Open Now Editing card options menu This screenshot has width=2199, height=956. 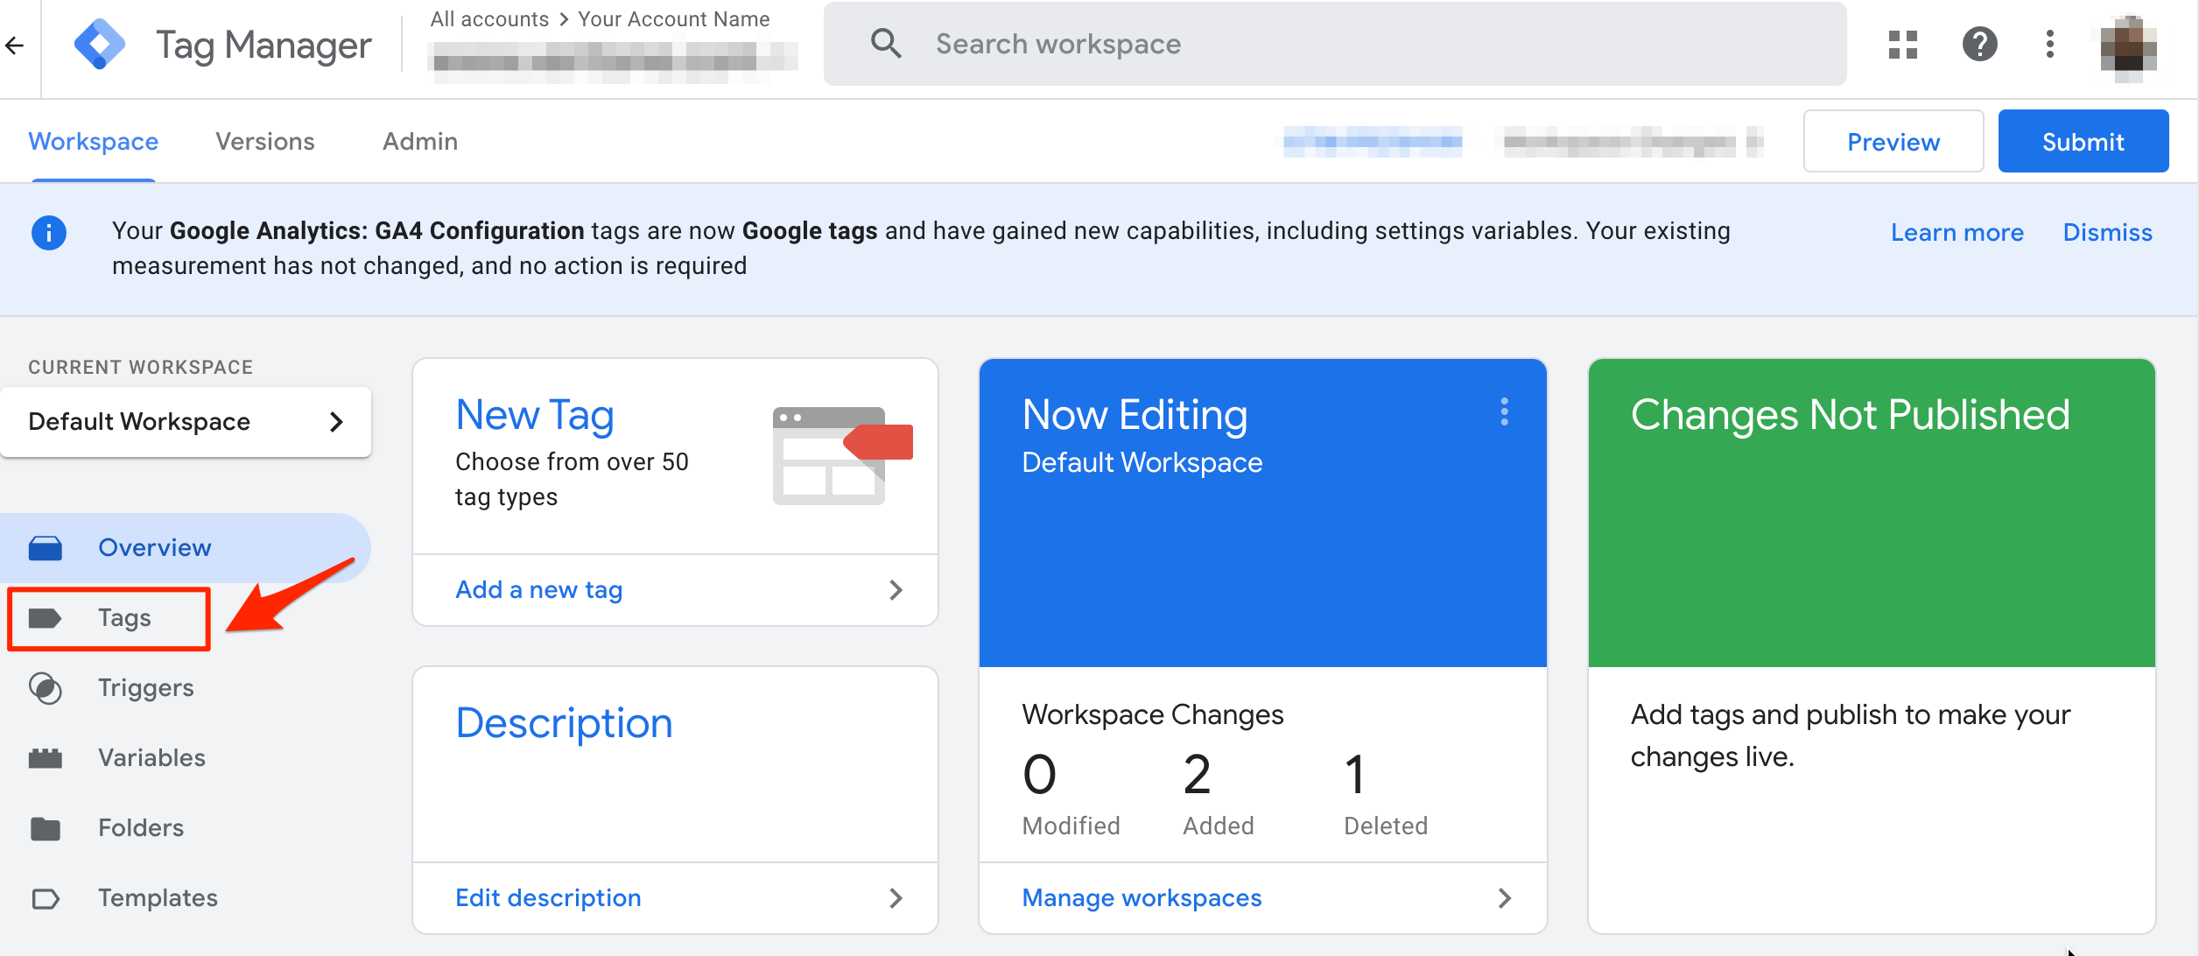pyautogui.click(x=1504, y=411)
